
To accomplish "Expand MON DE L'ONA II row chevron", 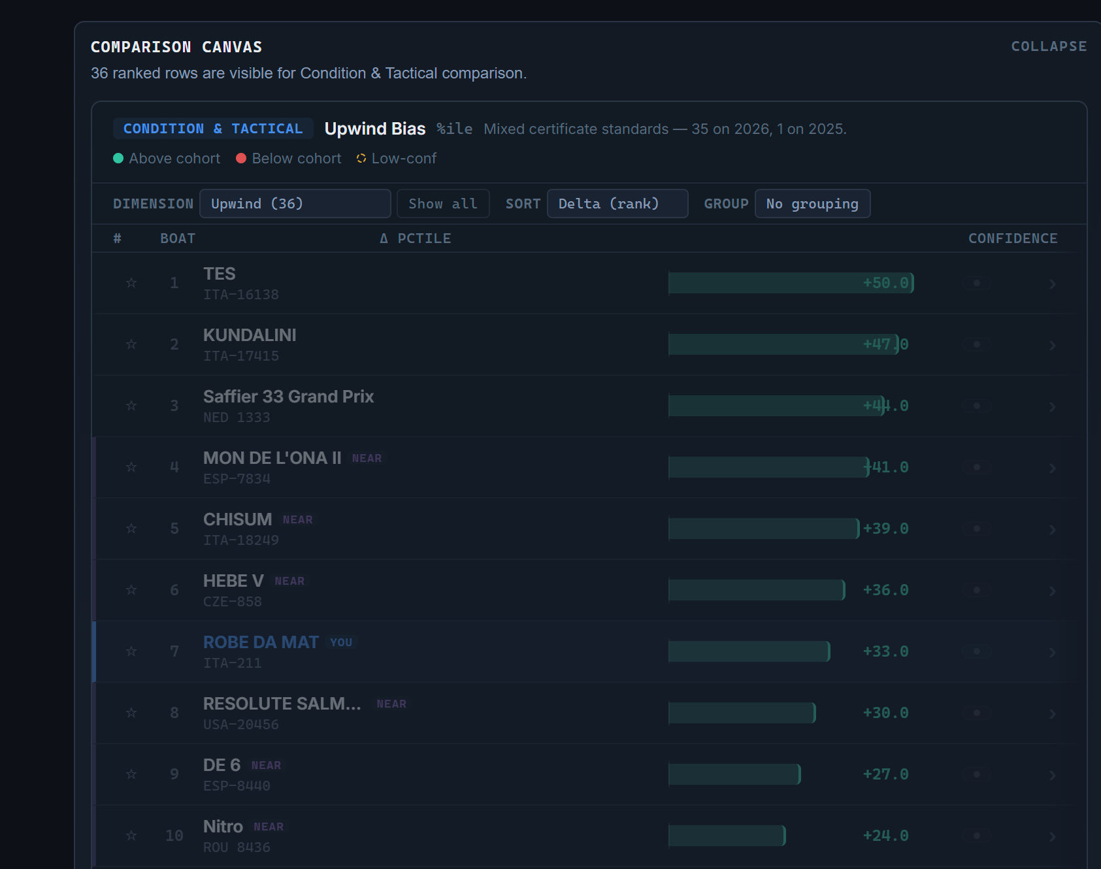I will (x=1052, y=468).
